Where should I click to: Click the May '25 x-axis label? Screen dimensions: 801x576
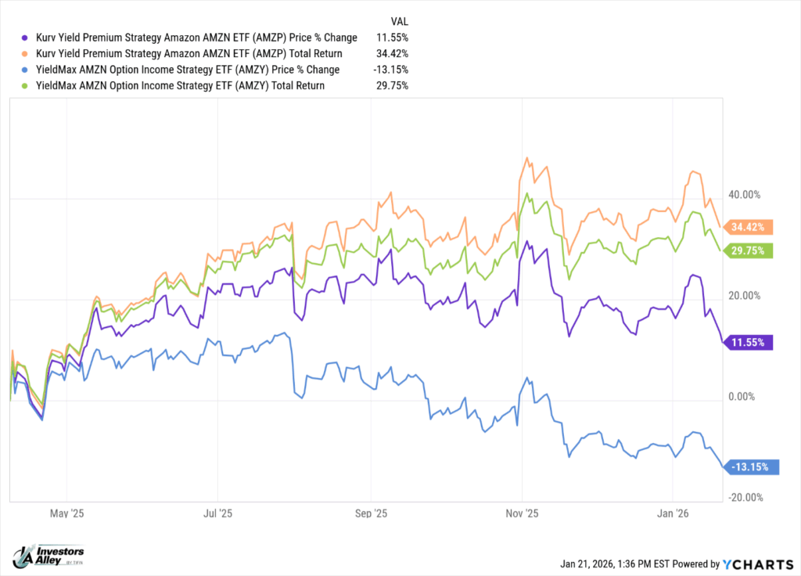point(66,514)
